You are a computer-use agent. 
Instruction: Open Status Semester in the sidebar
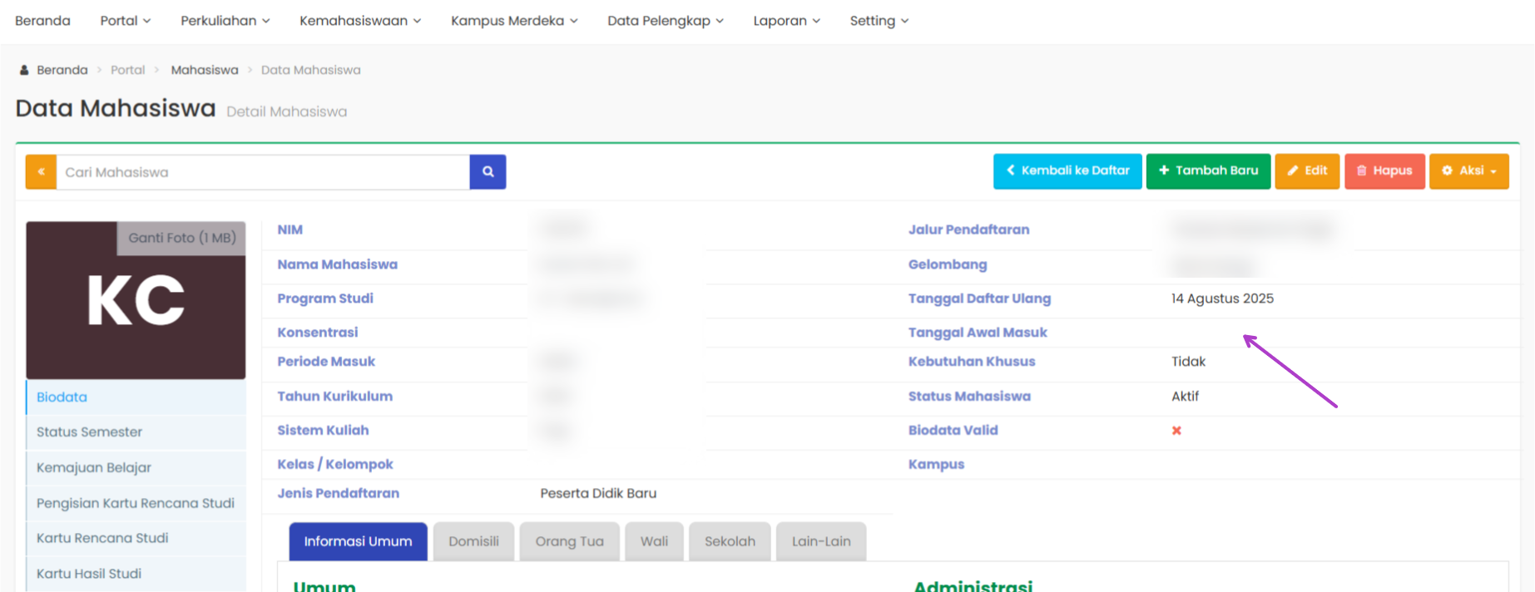89,432
